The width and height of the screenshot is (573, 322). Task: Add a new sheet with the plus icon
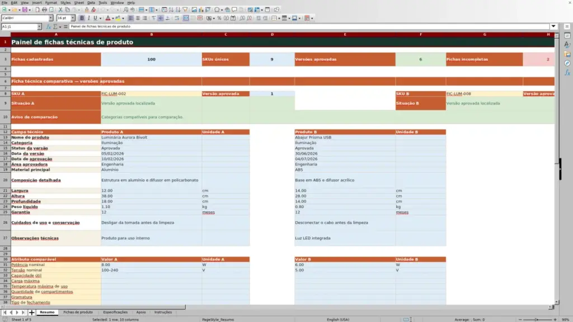(x=32, y=312)
